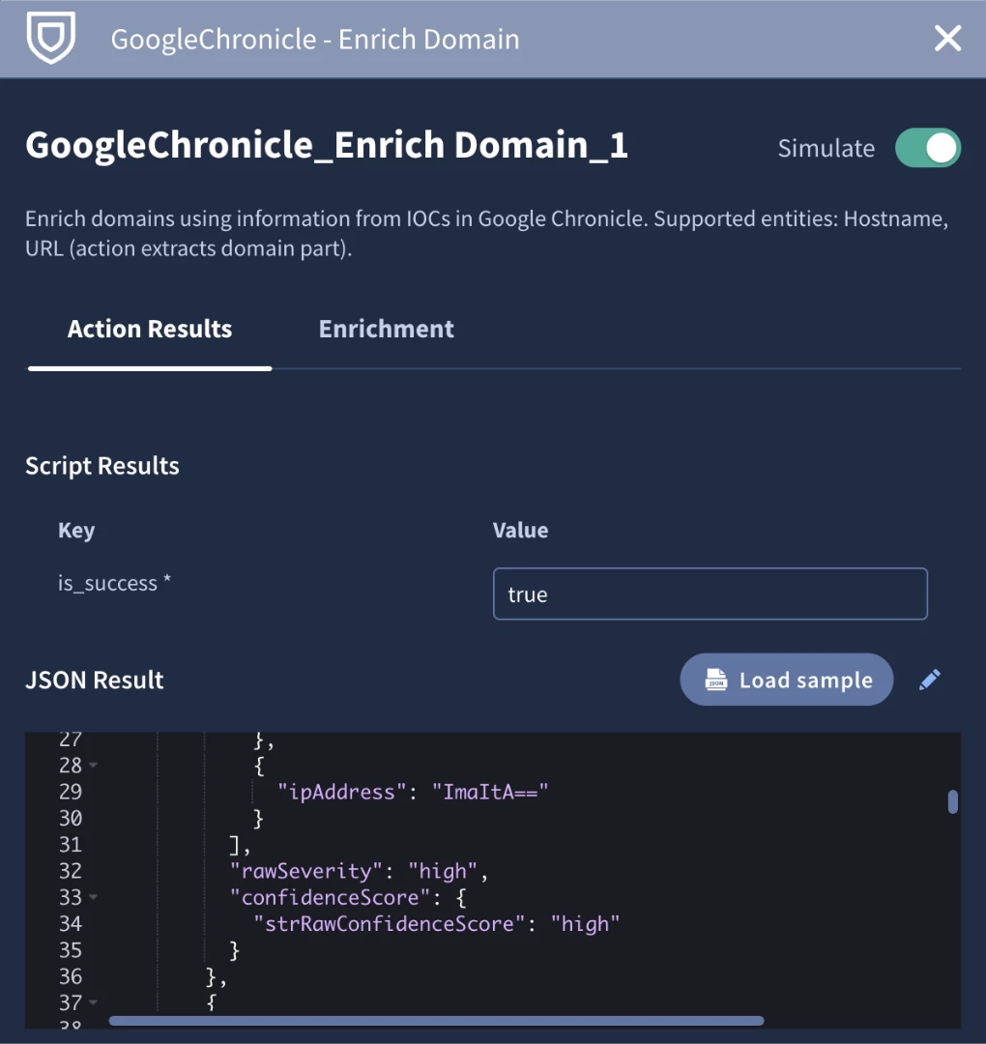Click the ipAddress value "ImaItA==" in JSON

pyautogui.click(x=495, y=792)
